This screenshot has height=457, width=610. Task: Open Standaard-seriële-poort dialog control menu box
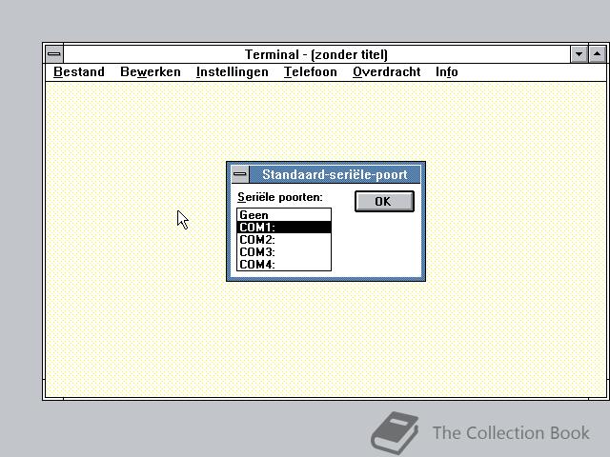tap(240, 174)
